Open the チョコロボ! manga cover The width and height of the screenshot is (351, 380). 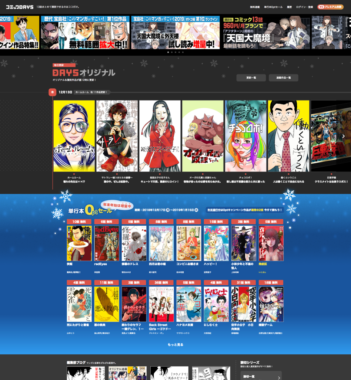[245, 136]
